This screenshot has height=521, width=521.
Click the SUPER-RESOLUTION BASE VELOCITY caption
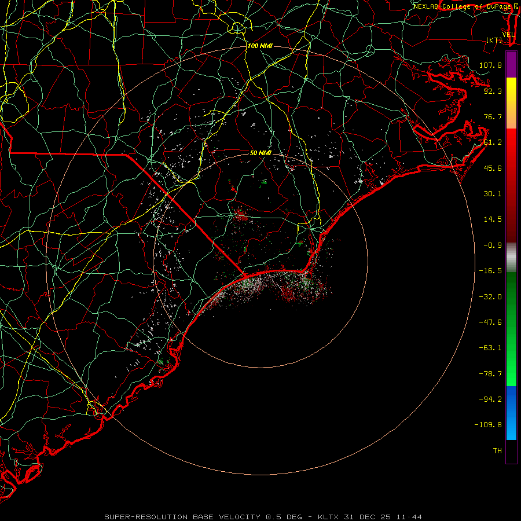click(203, 517)
